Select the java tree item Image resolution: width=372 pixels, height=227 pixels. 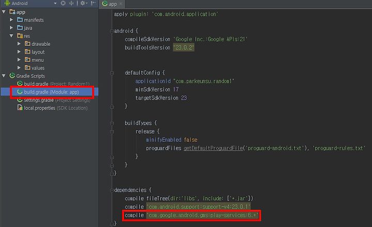(x=28, y=28)
